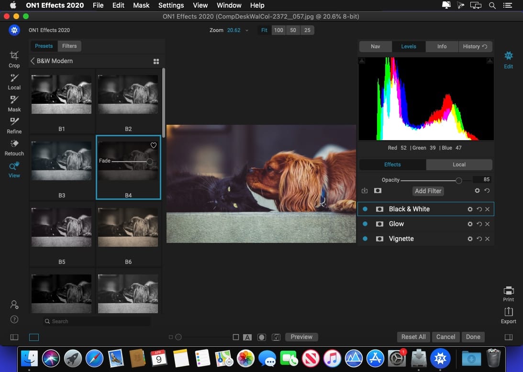This screenshot has width=523, height=372.
Task: Toggle the left panel visibility icon
Action: (14, 337)
